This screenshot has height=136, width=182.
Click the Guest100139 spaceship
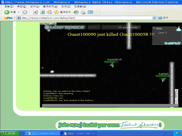coord(112,65)
